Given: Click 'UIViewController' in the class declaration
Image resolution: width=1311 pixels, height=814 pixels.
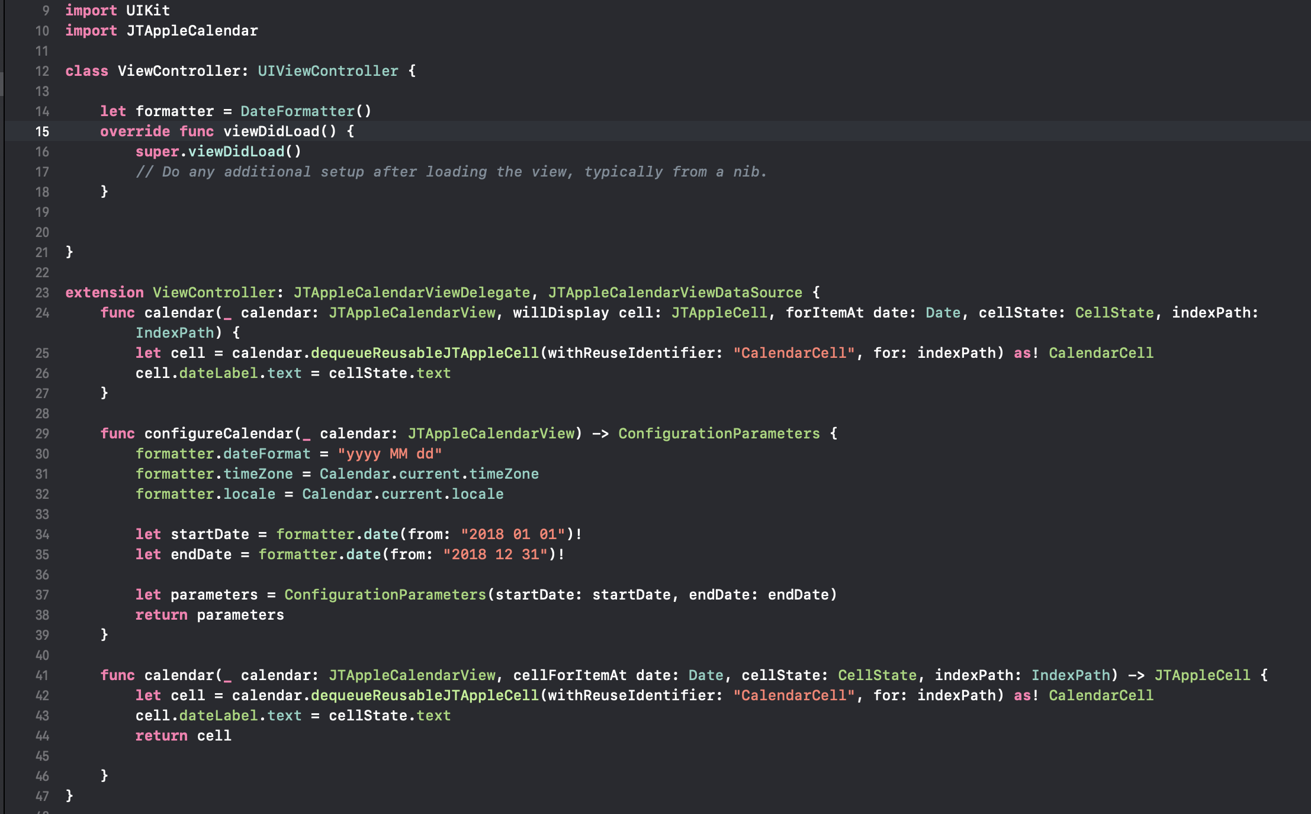Looking at the screenshot, I should [x=328, y=71].
